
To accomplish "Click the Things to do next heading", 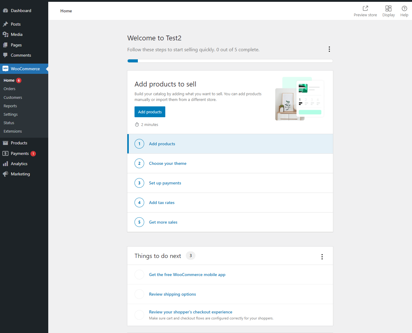I will 158,256.
